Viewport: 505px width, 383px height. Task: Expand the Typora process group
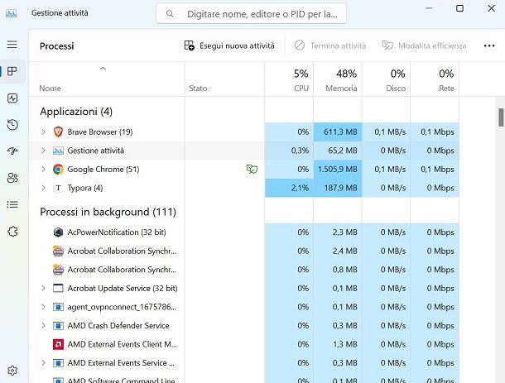click(x=44, y=188)
